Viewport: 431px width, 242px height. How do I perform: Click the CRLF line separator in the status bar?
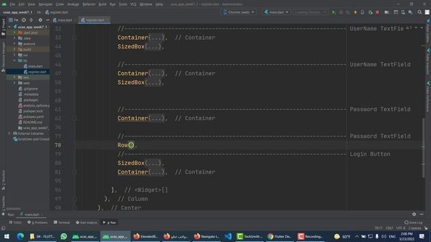[x=389, y=228]
